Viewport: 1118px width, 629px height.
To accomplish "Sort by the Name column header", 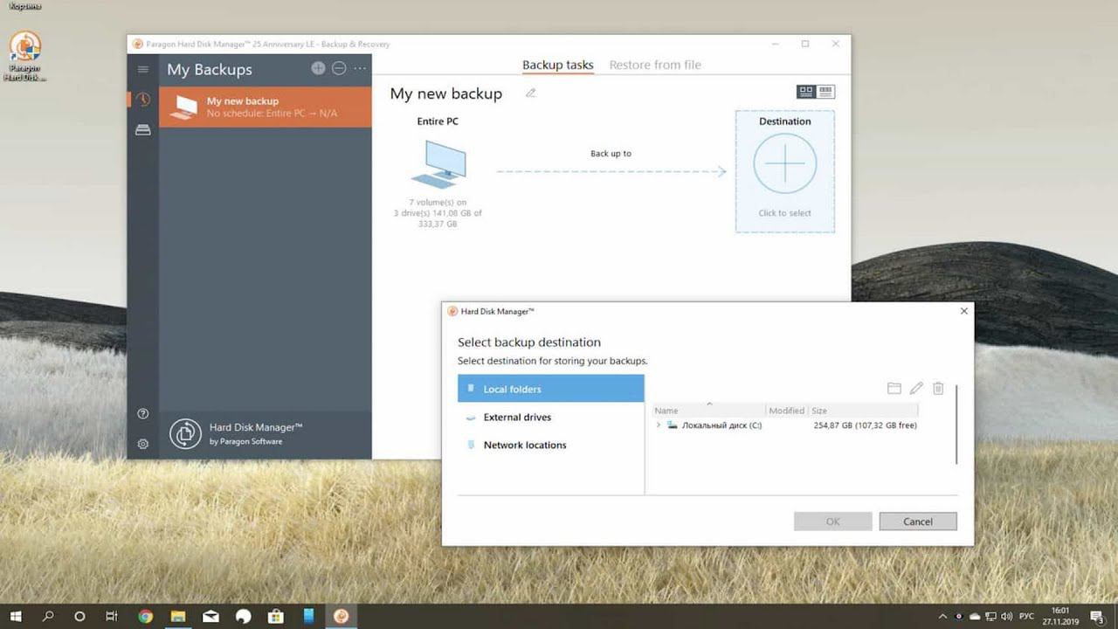I will [708, 411].
